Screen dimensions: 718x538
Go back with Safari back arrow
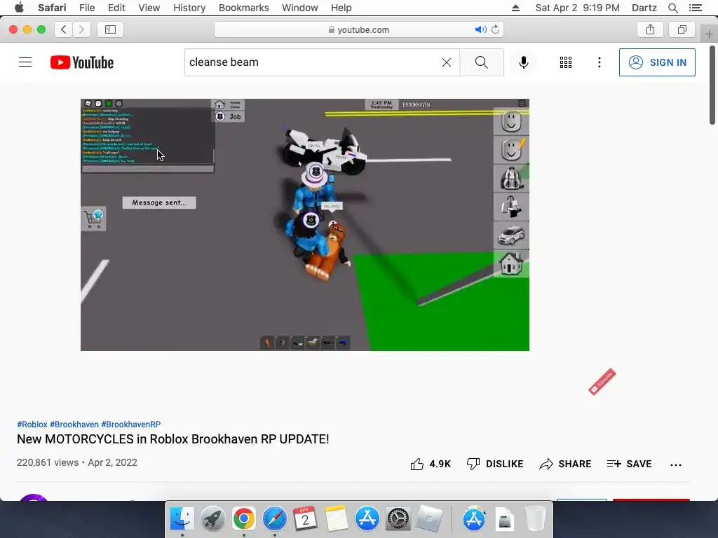(x=64, y=29)
